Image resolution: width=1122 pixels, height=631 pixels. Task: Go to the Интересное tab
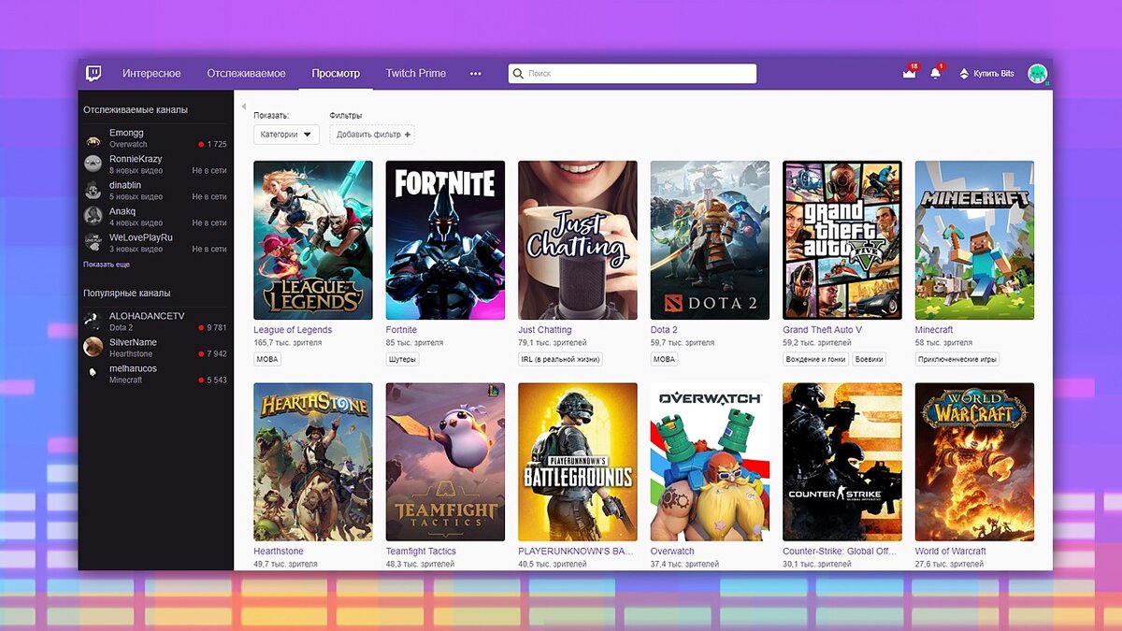point(151,73)
